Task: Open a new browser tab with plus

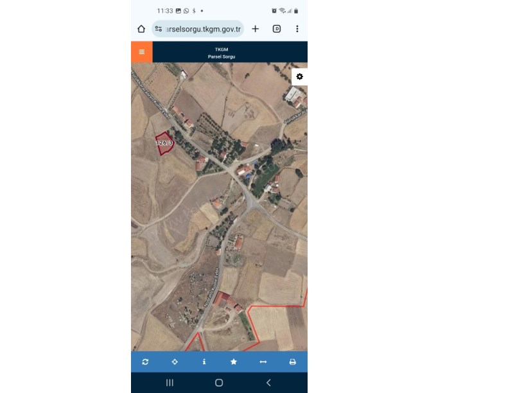Action: [256, 29]
